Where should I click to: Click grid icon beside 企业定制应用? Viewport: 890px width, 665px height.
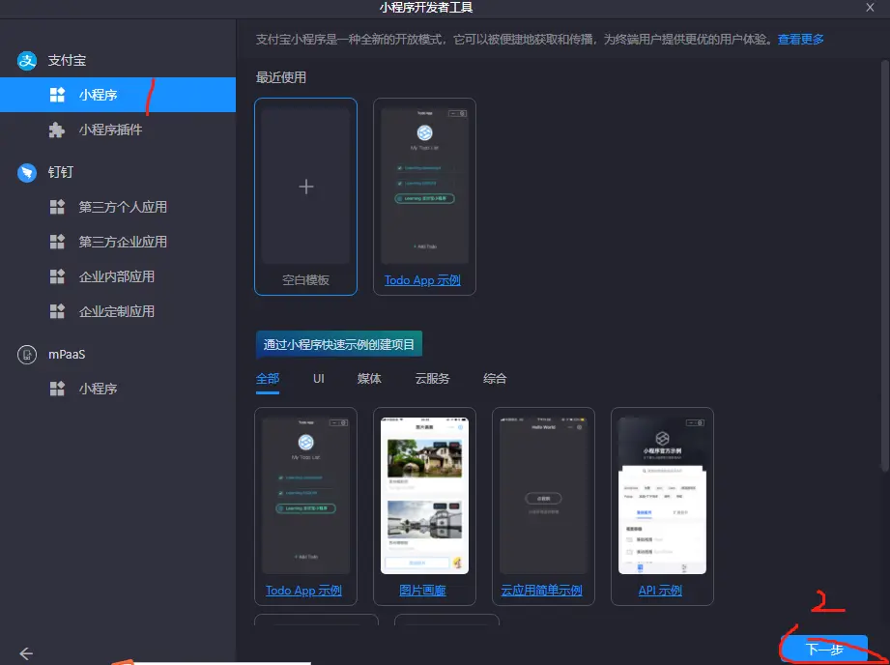57,311
